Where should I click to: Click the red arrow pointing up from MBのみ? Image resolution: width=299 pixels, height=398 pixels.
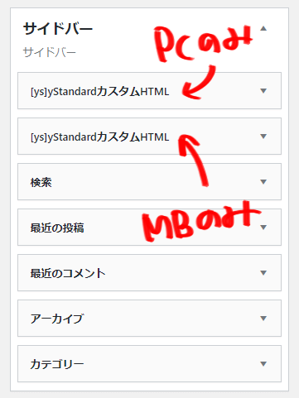click(193, 160)
